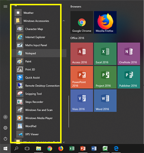Open Settings gear in Start sidebar
The image size is (144, 153).
pos(5,128)
